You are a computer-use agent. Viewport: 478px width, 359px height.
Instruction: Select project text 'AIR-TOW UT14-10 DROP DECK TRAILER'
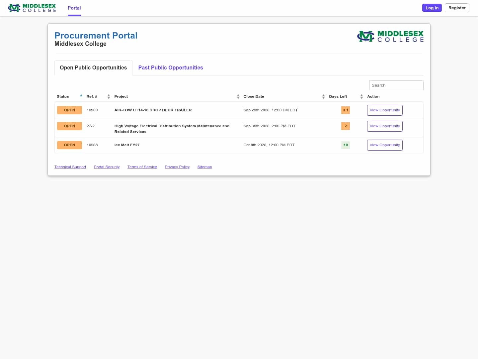[x=153, y=110]
